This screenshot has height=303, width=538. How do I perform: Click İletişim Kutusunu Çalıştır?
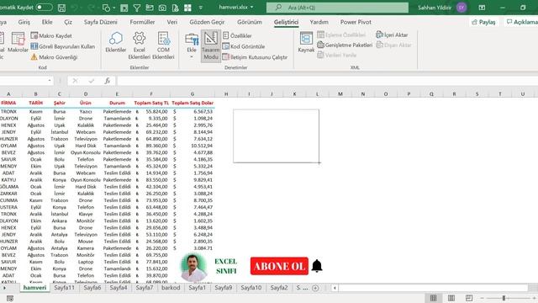click(255, 57)
